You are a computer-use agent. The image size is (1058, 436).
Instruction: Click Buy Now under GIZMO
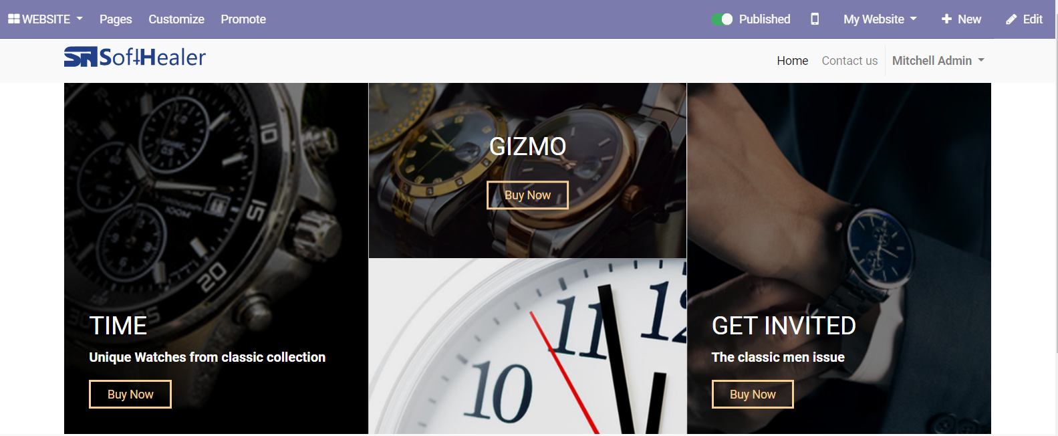point(527,195)
